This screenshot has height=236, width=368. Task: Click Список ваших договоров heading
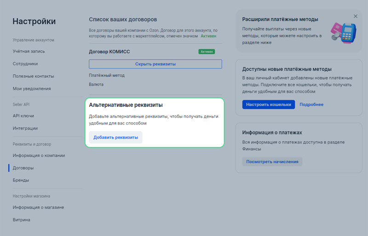[x=123, y=19]
